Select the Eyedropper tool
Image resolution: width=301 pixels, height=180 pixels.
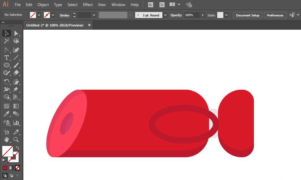[x=7, y=114]
